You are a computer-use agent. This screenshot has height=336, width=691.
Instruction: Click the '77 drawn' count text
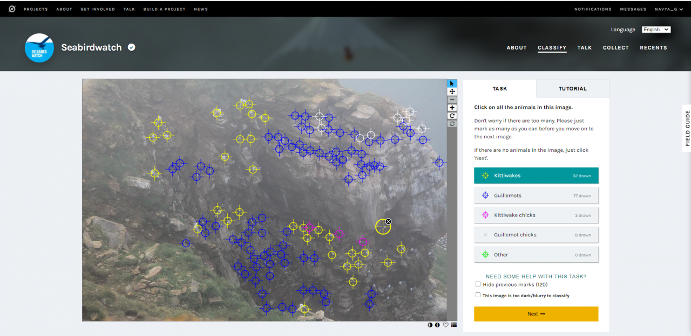(582, 196)
